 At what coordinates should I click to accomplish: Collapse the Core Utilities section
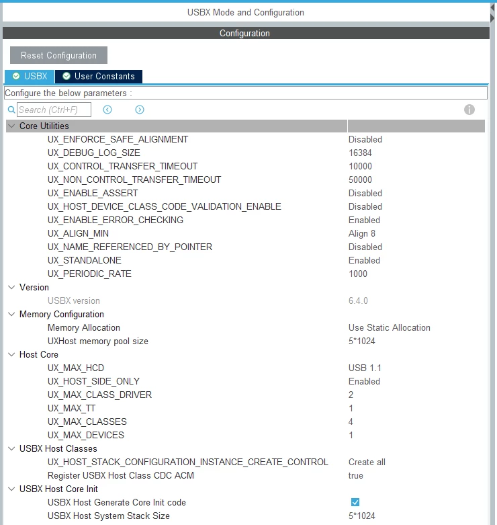[x=11, y=126]
